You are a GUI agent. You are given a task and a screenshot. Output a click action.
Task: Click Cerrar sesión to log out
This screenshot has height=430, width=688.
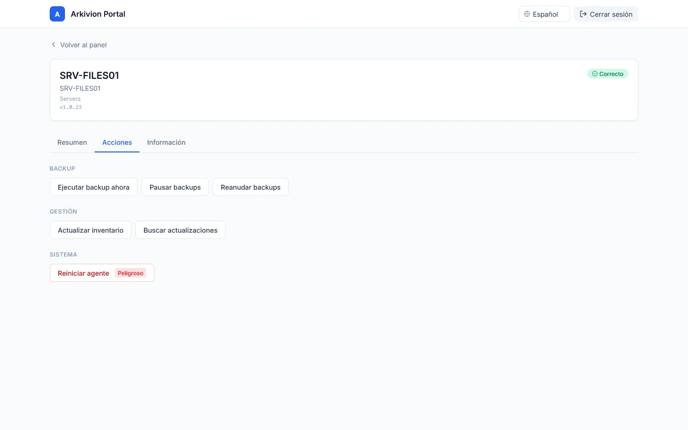tap(606, 14)
